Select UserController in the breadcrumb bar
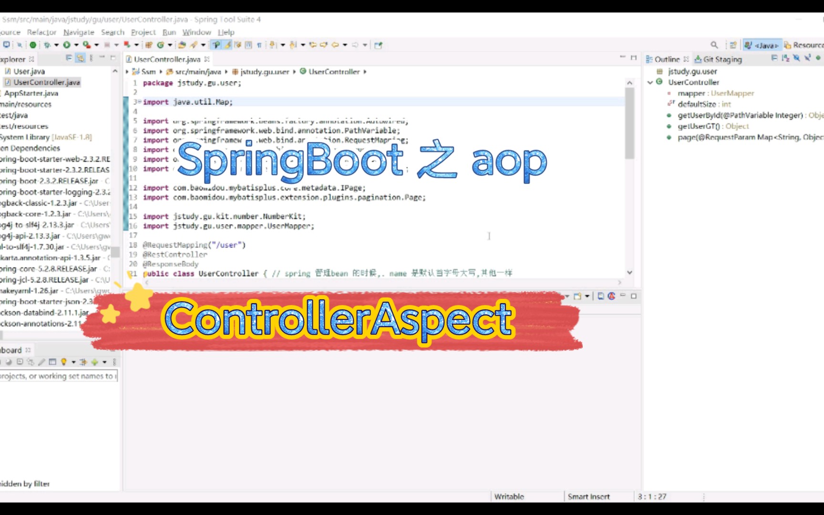 click(335, 72)
